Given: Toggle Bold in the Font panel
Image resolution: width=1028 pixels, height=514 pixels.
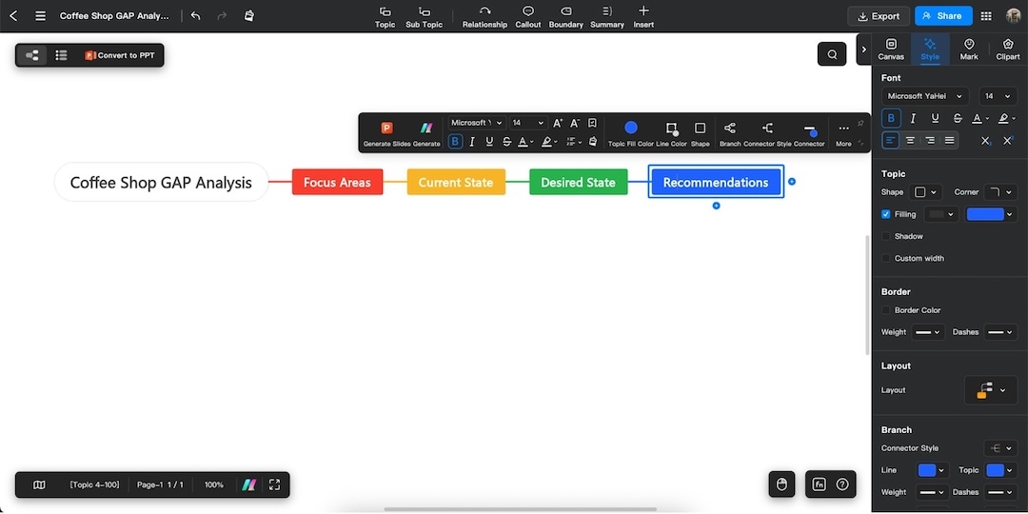Looking at the screenshot, I should [890, 119].
